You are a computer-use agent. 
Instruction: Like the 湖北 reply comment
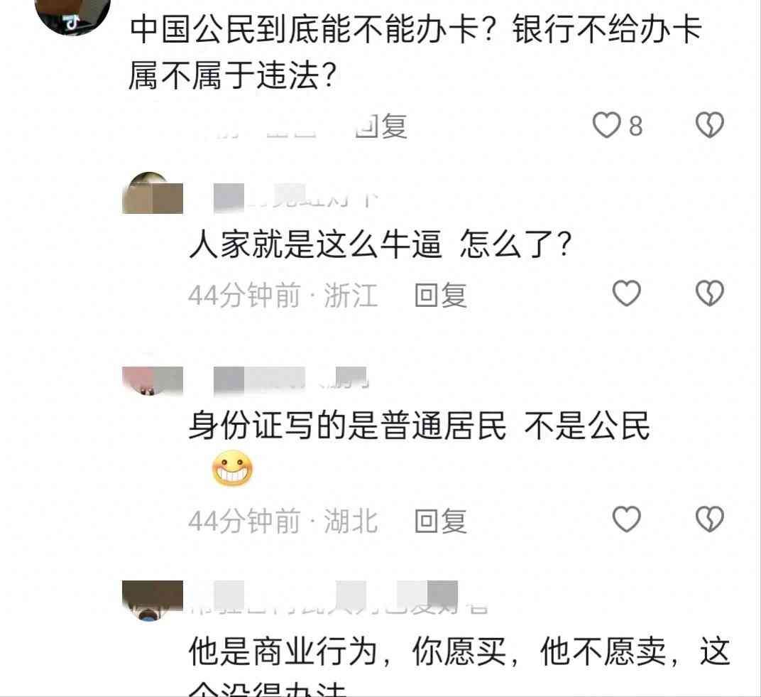(627, 519)
